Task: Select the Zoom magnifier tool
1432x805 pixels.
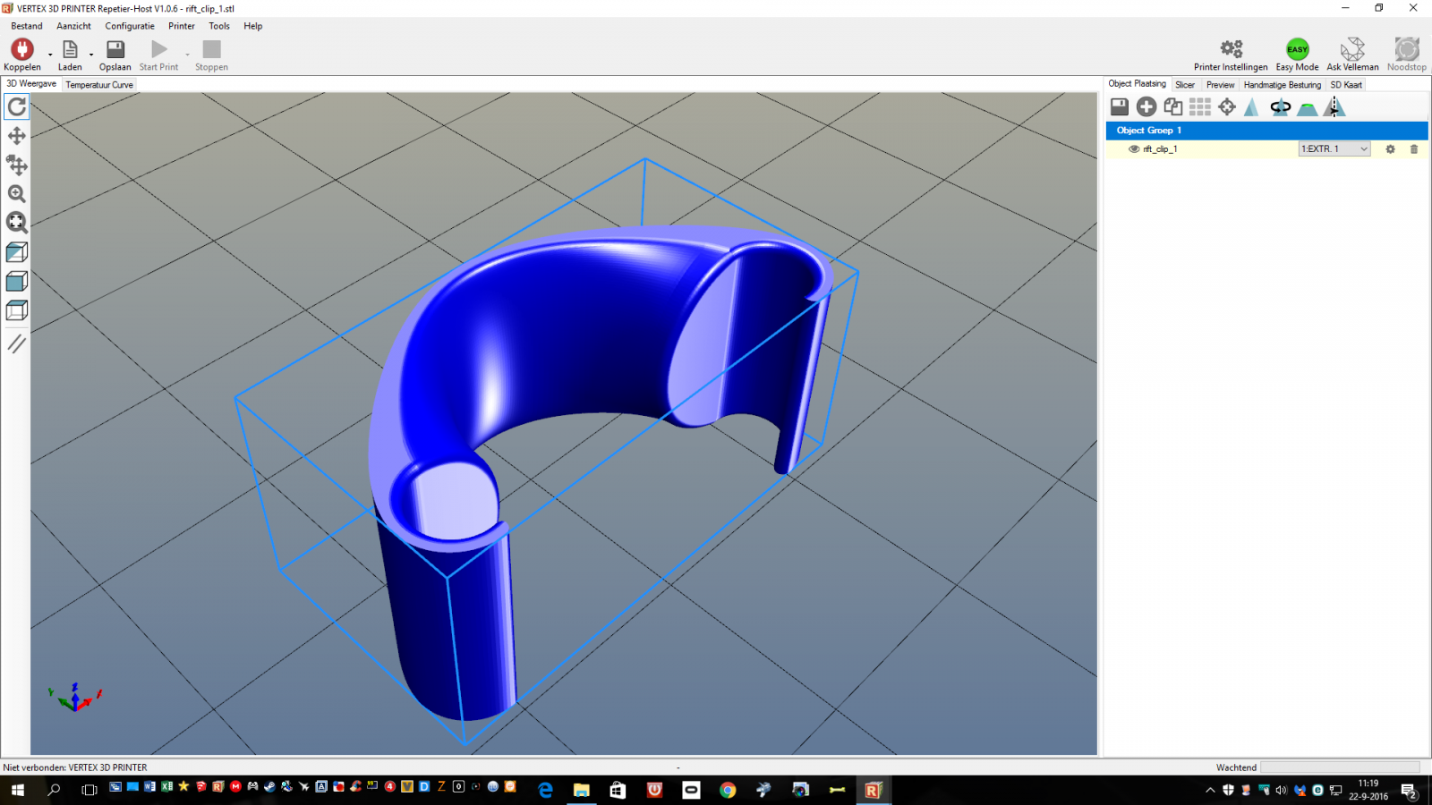Action: [x=17, y=194]
